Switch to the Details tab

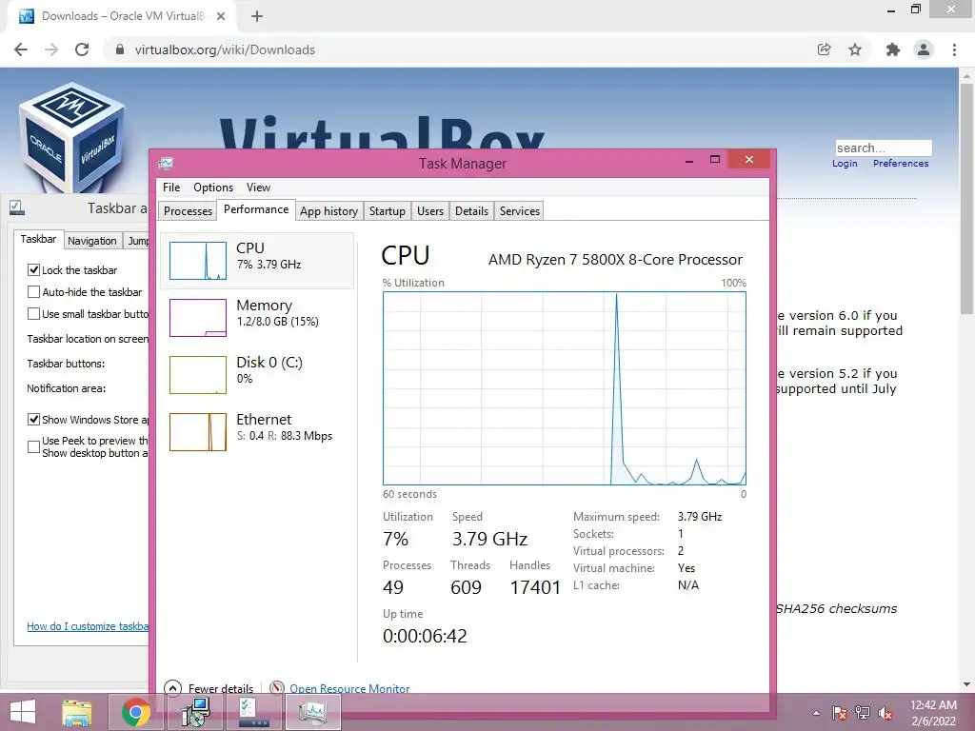tap(471, 210)
